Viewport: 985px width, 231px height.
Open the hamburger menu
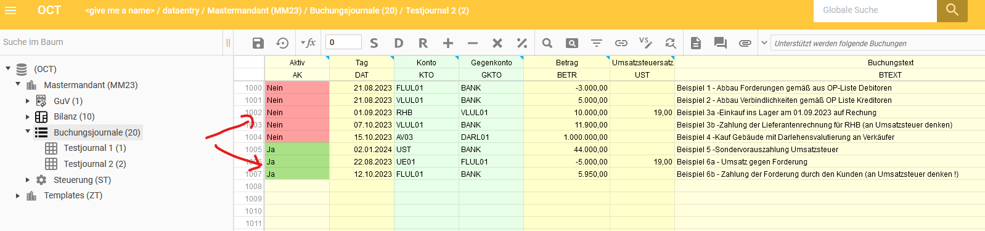pos(10,10)
